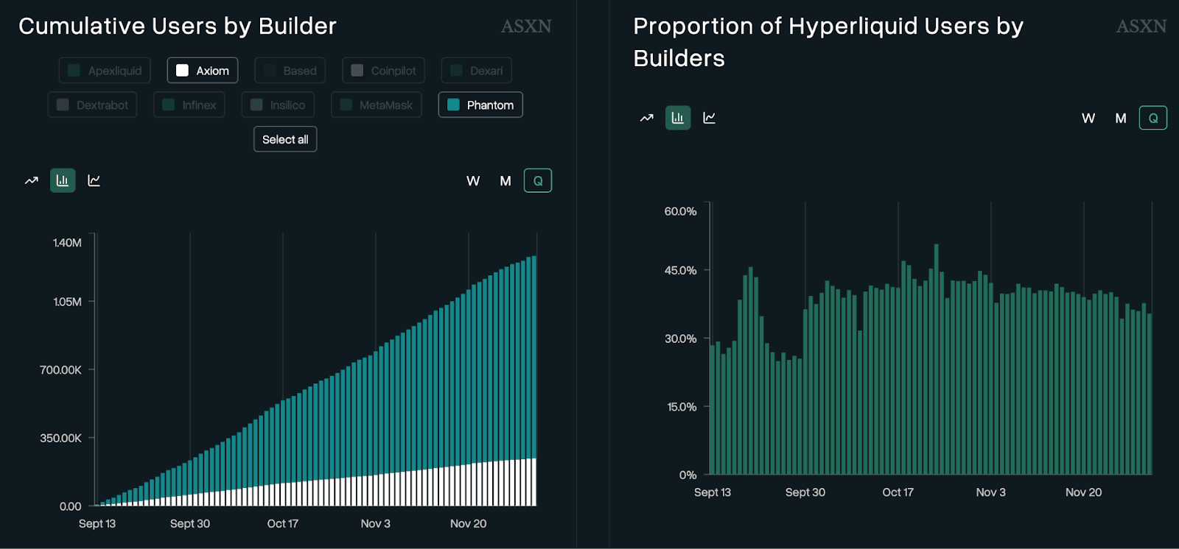Select area chart icon in Proportion chart

coord(710,118)
